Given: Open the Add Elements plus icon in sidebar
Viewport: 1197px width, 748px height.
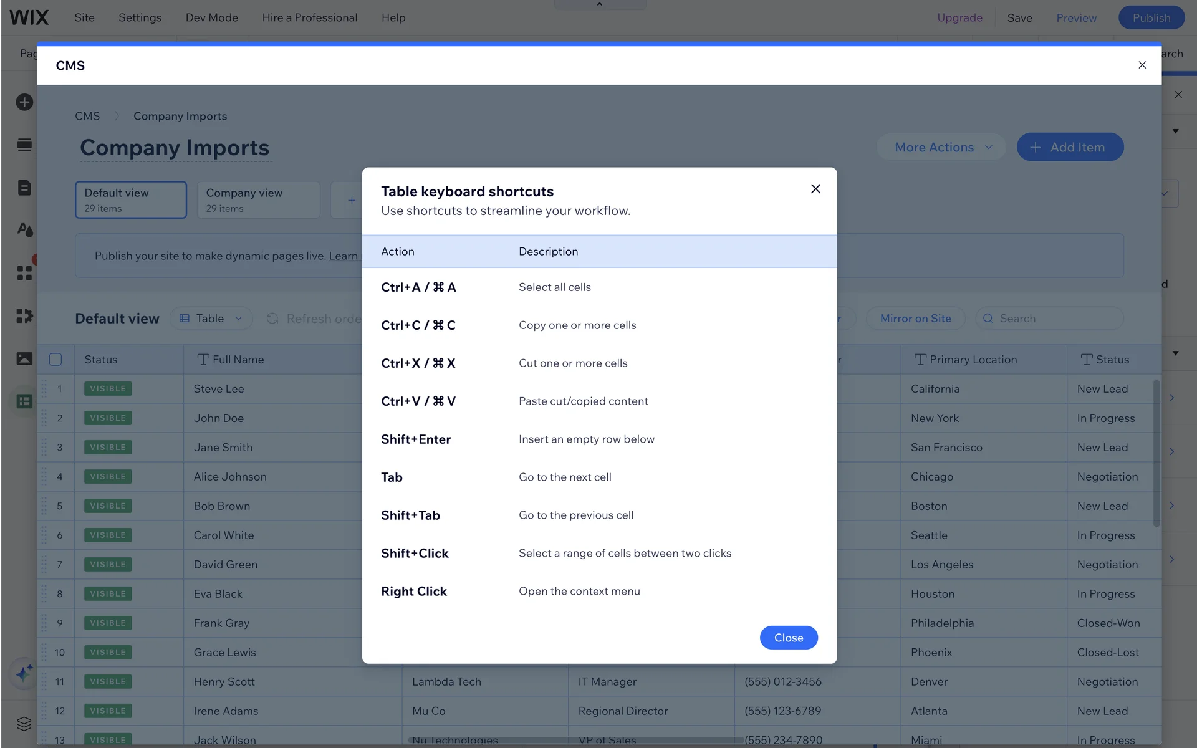Looking at the screenshot, I should (24, 102).
